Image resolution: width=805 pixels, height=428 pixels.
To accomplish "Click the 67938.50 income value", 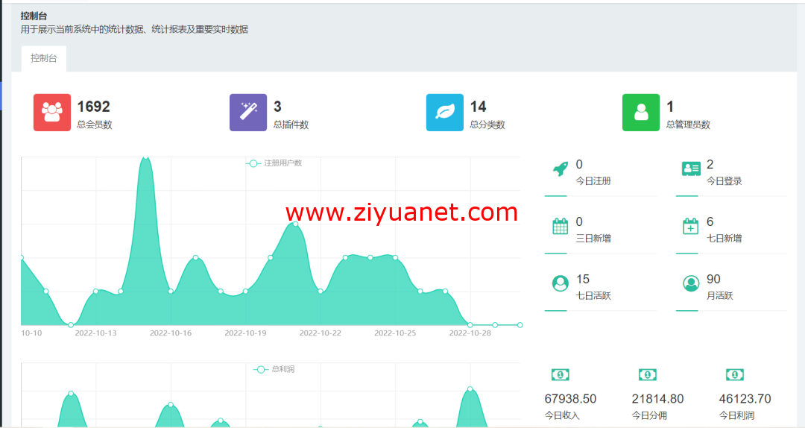I will [x=570, y=399].
